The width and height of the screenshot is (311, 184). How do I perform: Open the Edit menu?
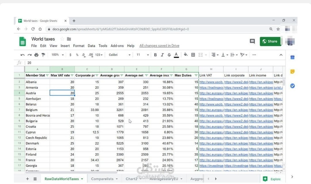coord(43,46)
